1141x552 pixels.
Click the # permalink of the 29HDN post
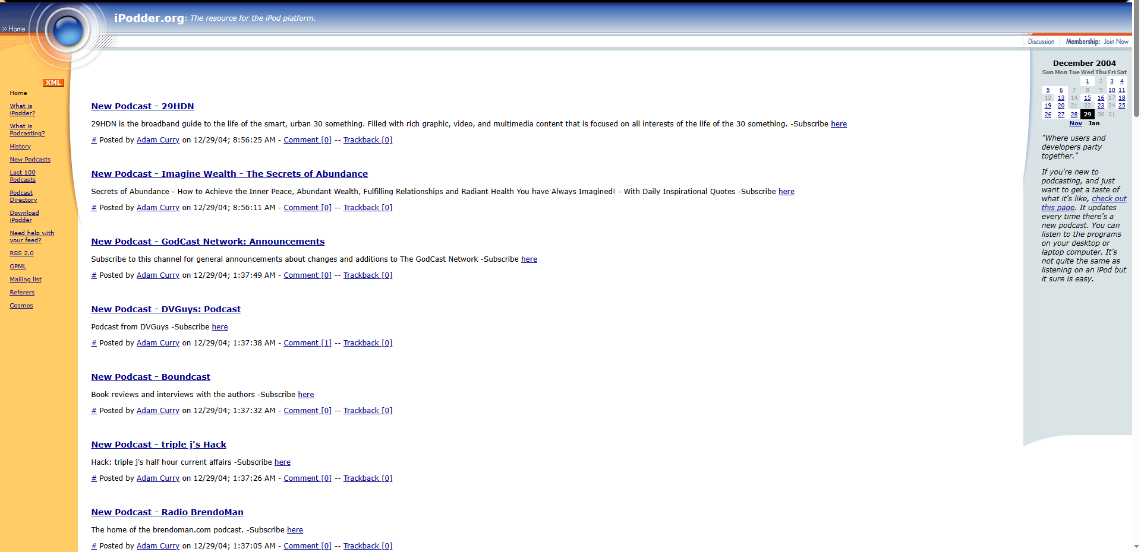pos(94,140)
